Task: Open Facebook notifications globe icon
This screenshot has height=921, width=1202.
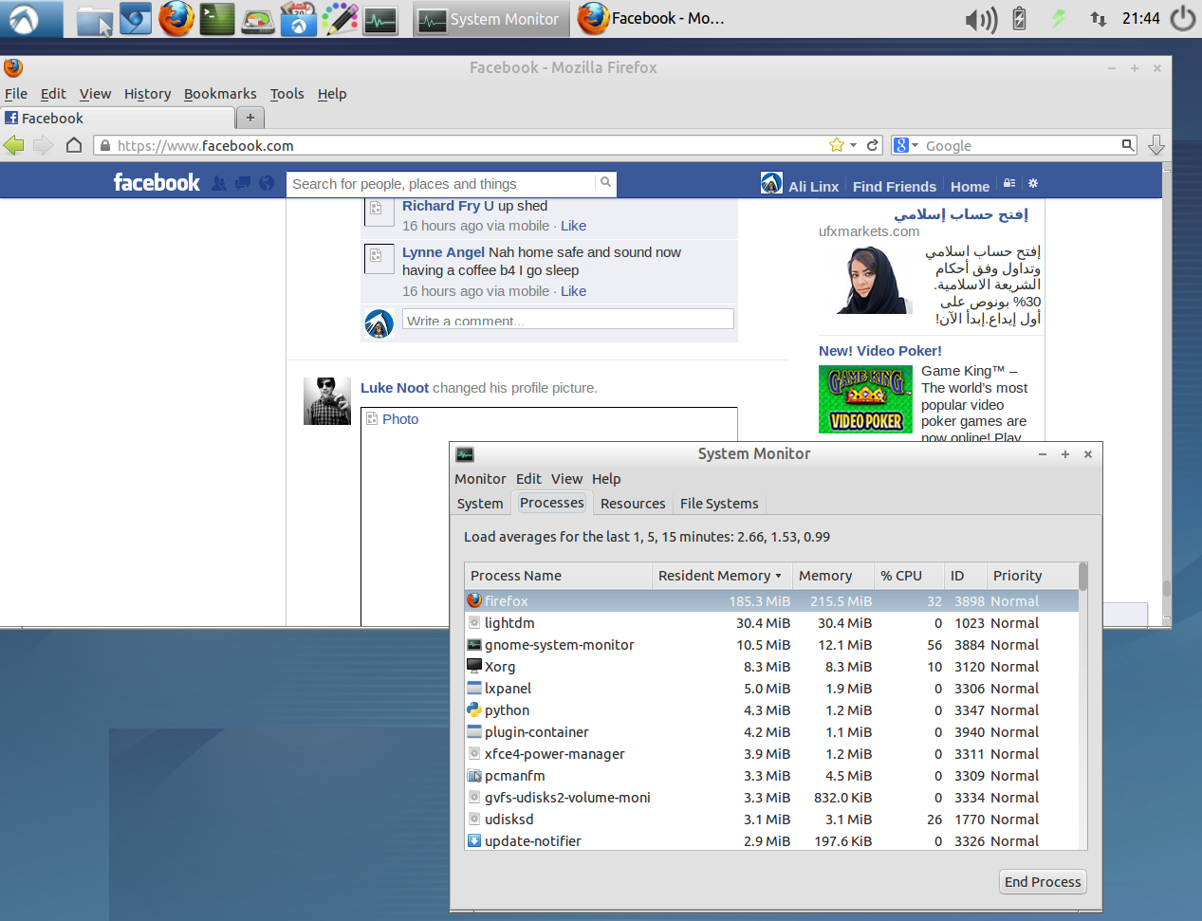Action: pyautogui.click(x=267, y=183)
